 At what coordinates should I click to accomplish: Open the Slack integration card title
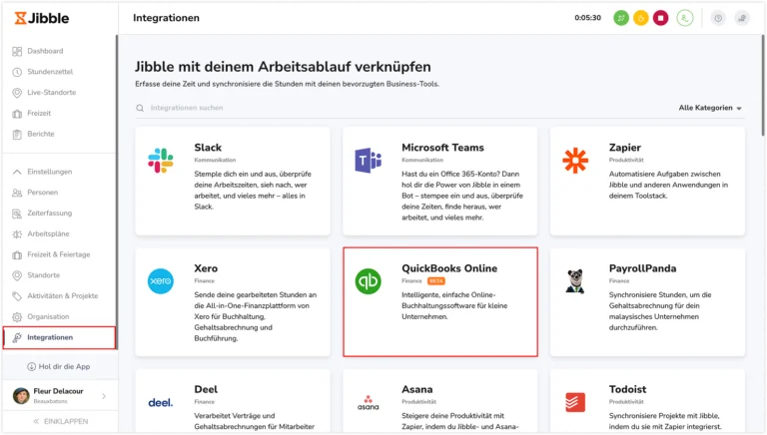tap(208, 147)
